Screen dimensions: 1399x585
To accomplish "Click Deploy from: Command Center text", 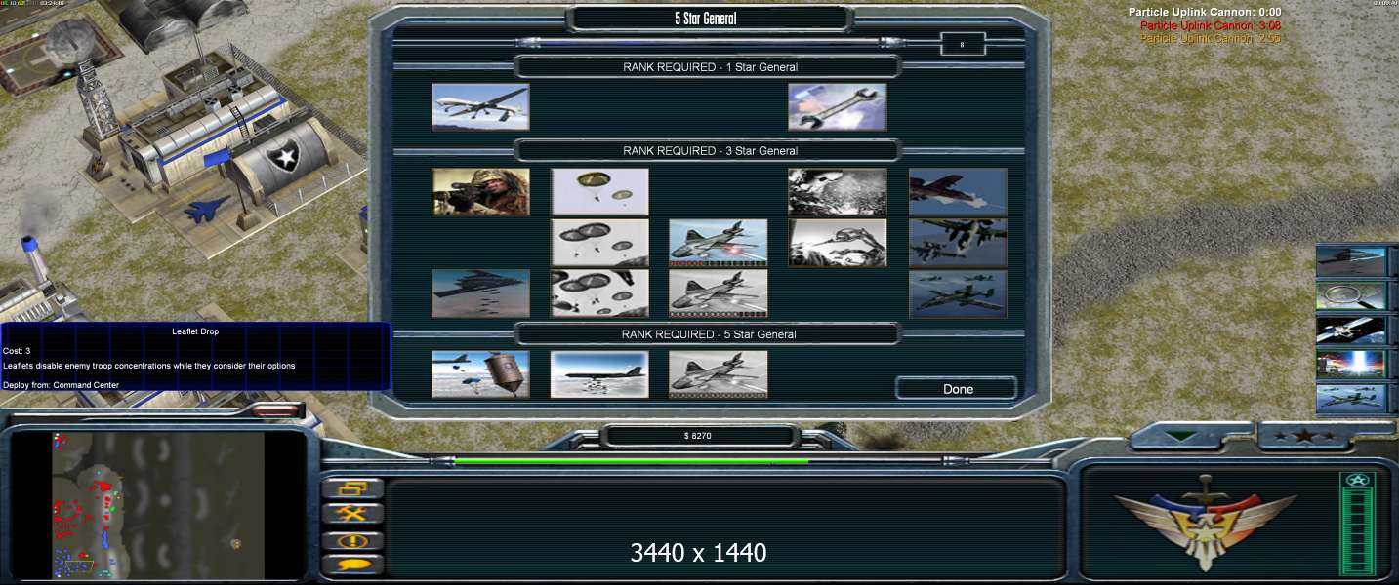I will [x=61, y=385].
